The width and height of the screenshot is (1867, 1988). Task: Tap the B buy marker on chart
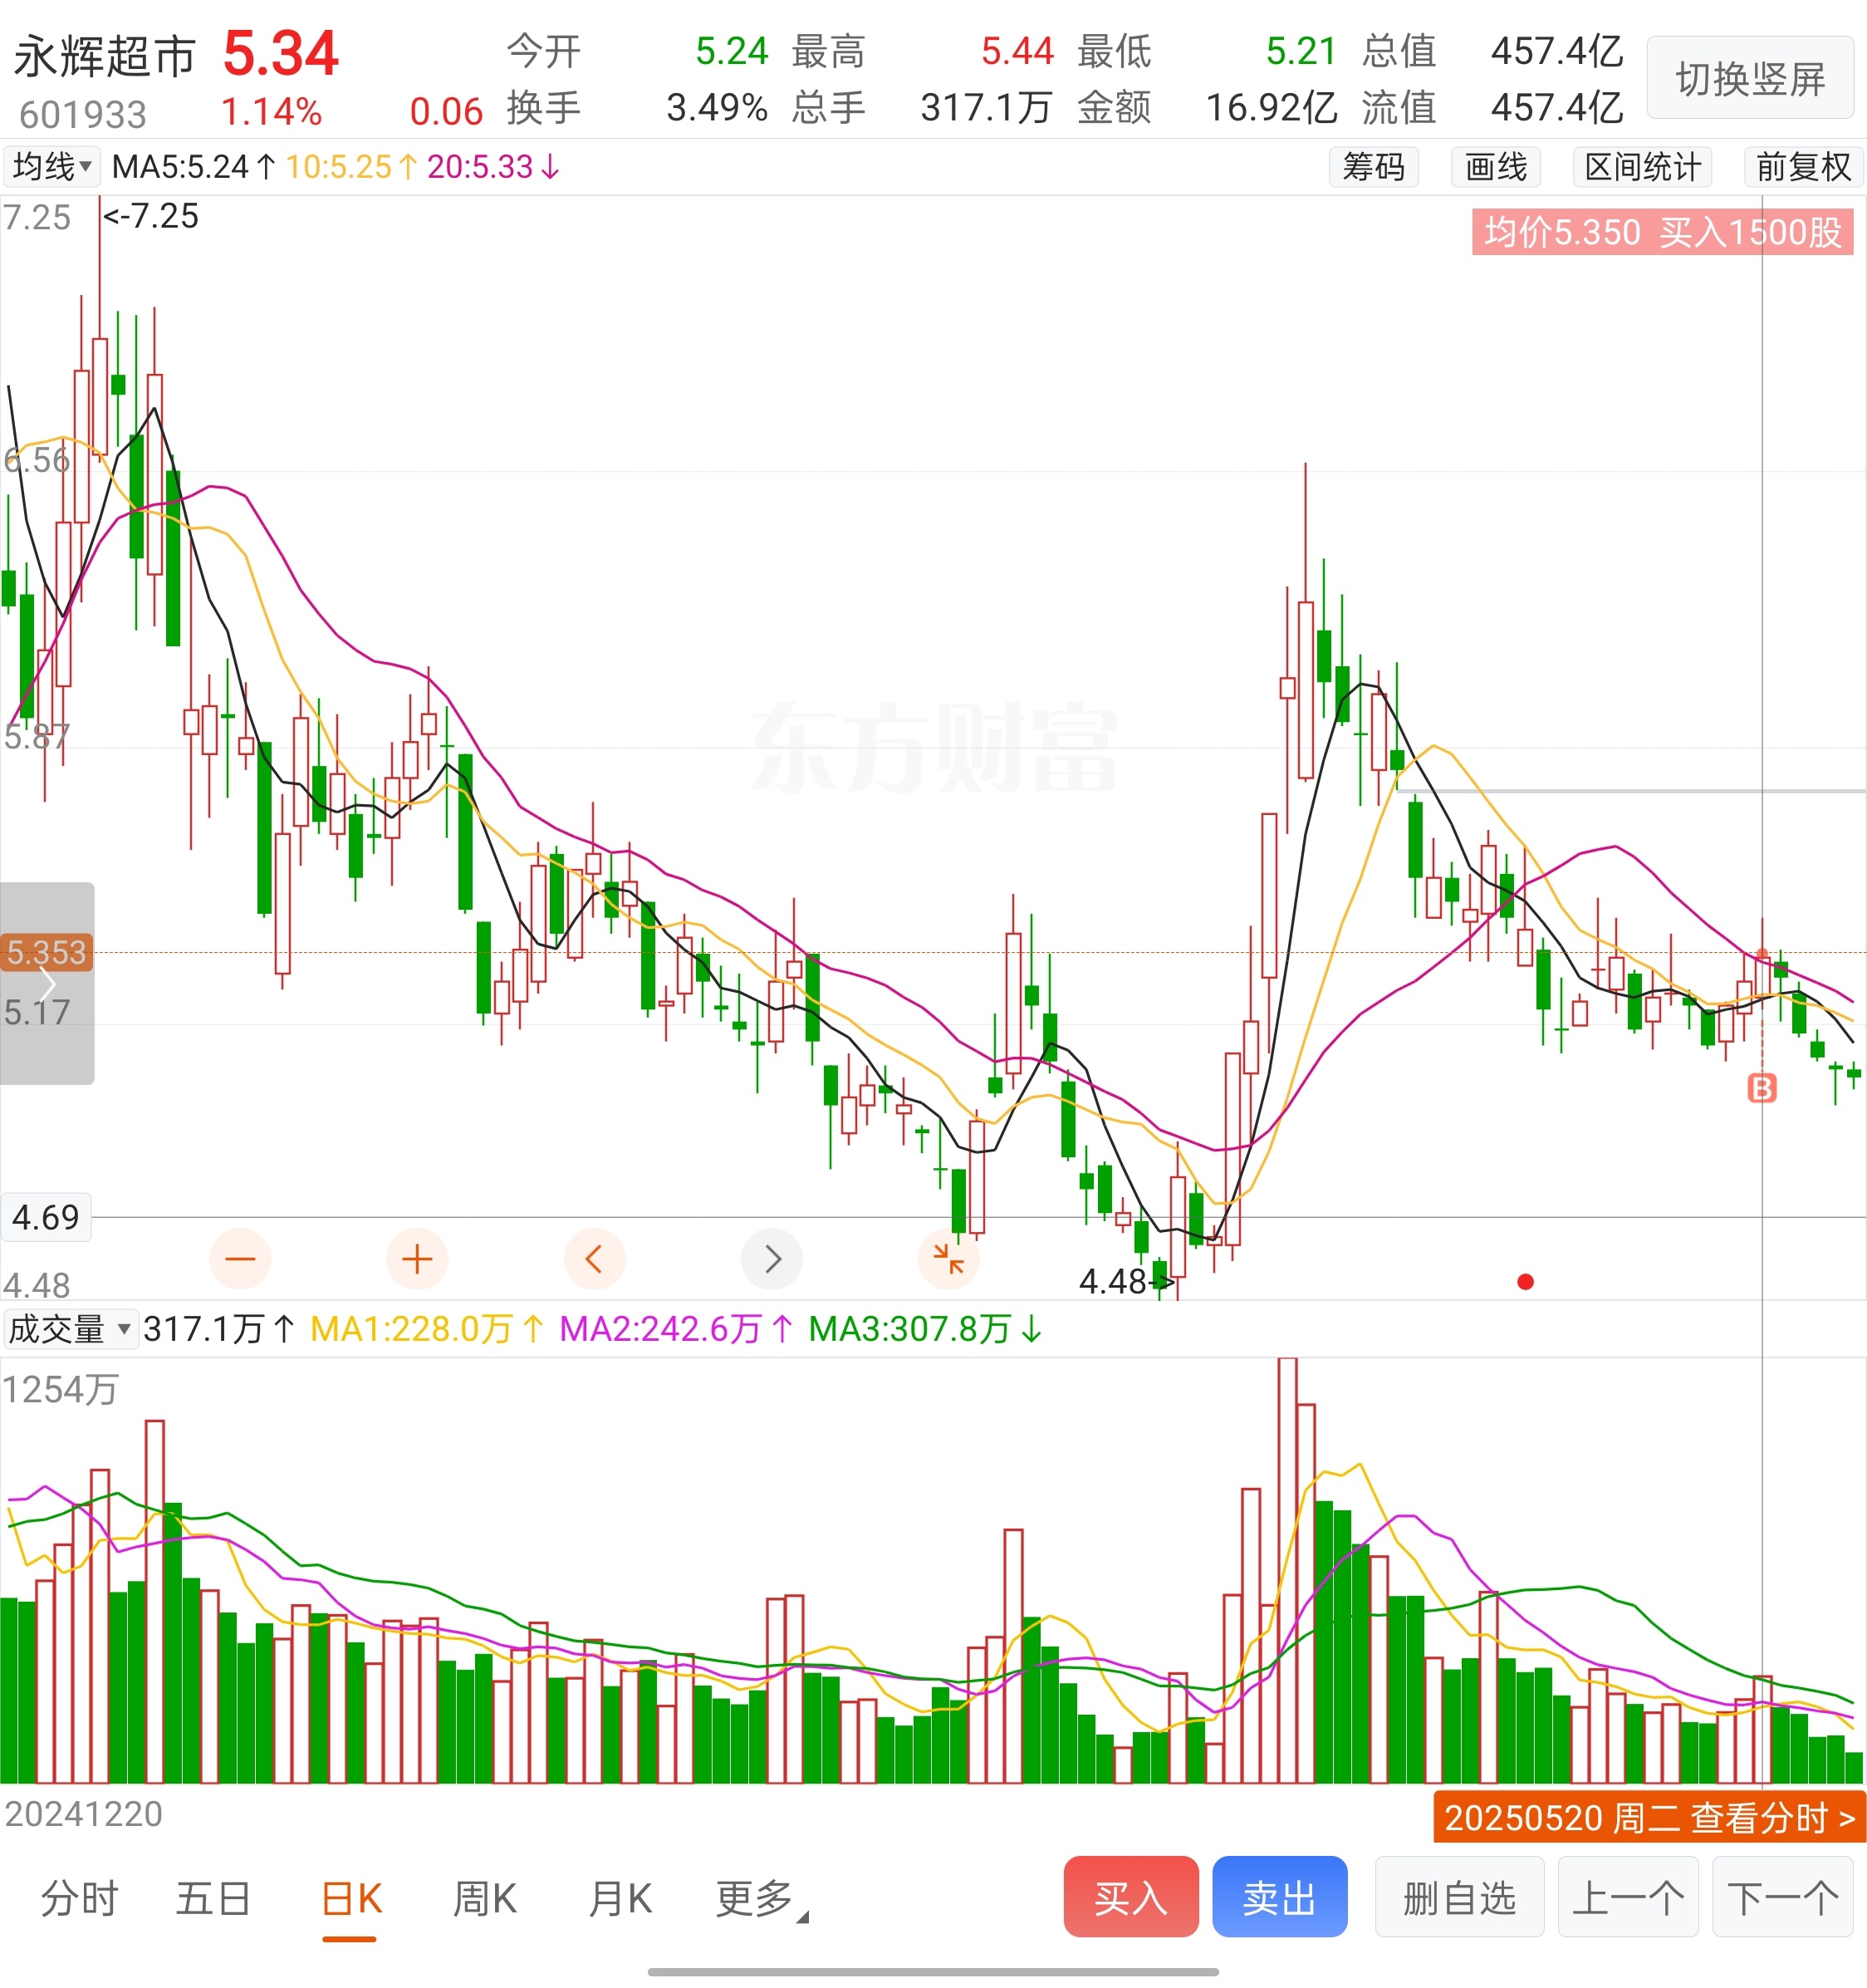click(x=1762, y=1088)
